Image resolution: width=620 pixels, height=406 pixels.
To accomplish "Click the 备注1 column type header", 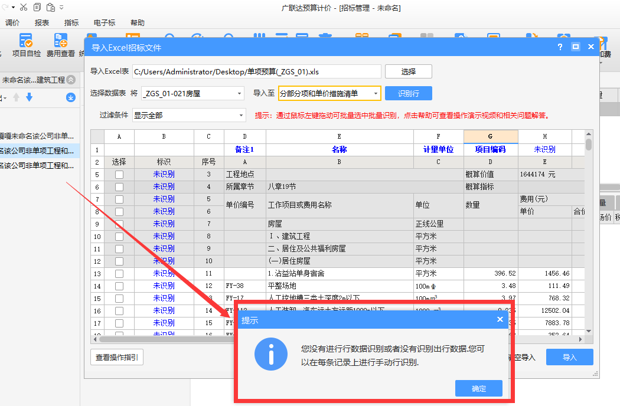I will click(245, 149).
